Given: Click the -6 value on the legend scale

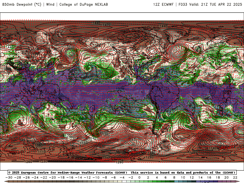Looking at the screenshot, I should pos(113,178).
